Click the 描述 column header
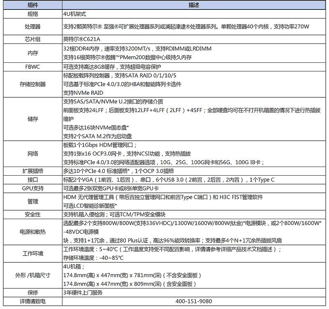329x309 pixels. click(194, 5)
